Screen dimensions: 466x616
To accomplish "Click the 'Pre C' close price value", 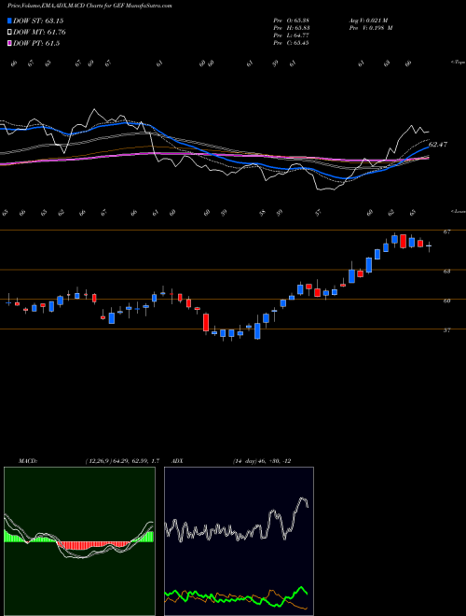I will point(292,43).
